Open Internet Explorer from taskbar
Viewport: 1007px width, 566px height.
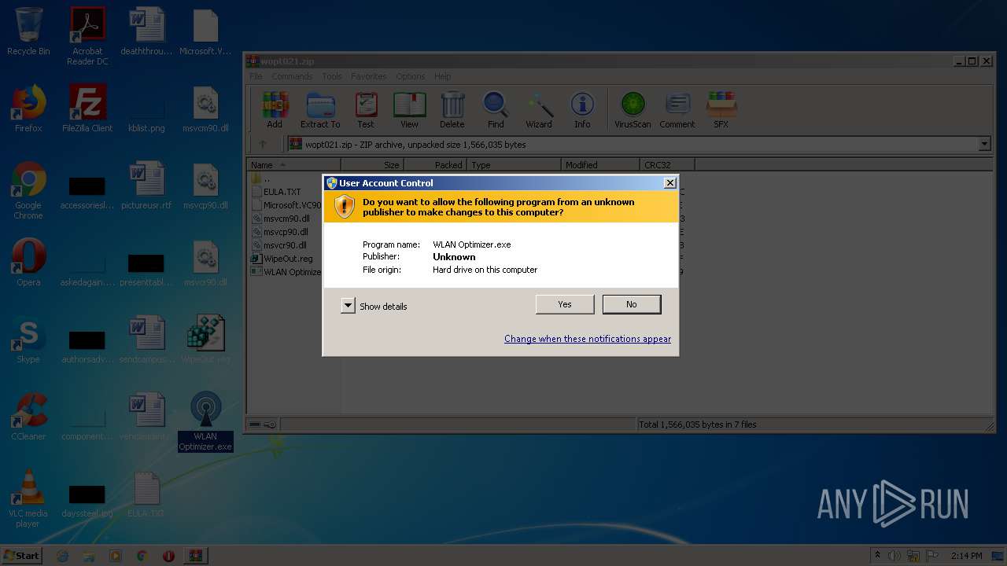(x=63, y=556)
